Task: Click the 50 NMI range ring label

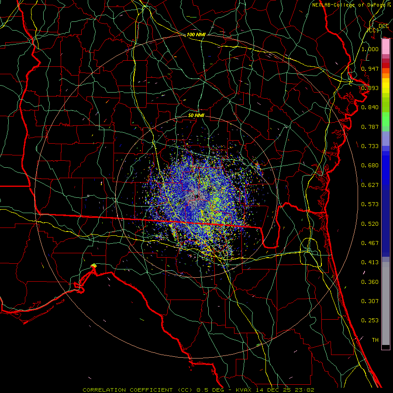Action: 196,115
